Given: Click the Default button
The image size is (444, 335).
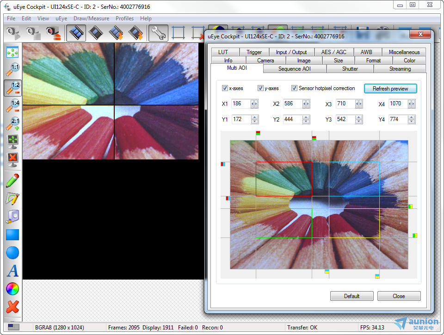Looking at the screenshot, I should click(x=351, y=296).
